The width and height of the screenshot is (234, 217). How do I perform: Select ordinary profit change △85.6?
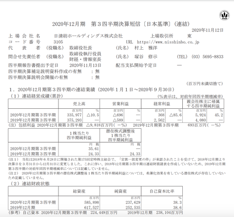click(175, 115)
